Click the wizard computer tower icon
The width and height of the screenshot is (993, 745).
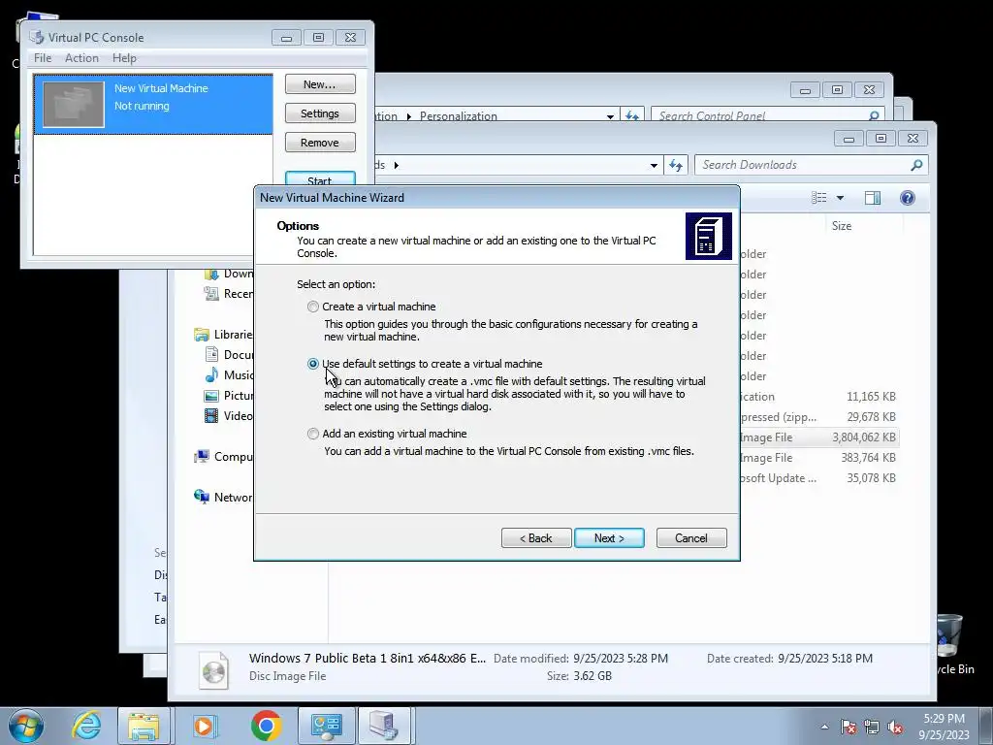click(709, 237)
